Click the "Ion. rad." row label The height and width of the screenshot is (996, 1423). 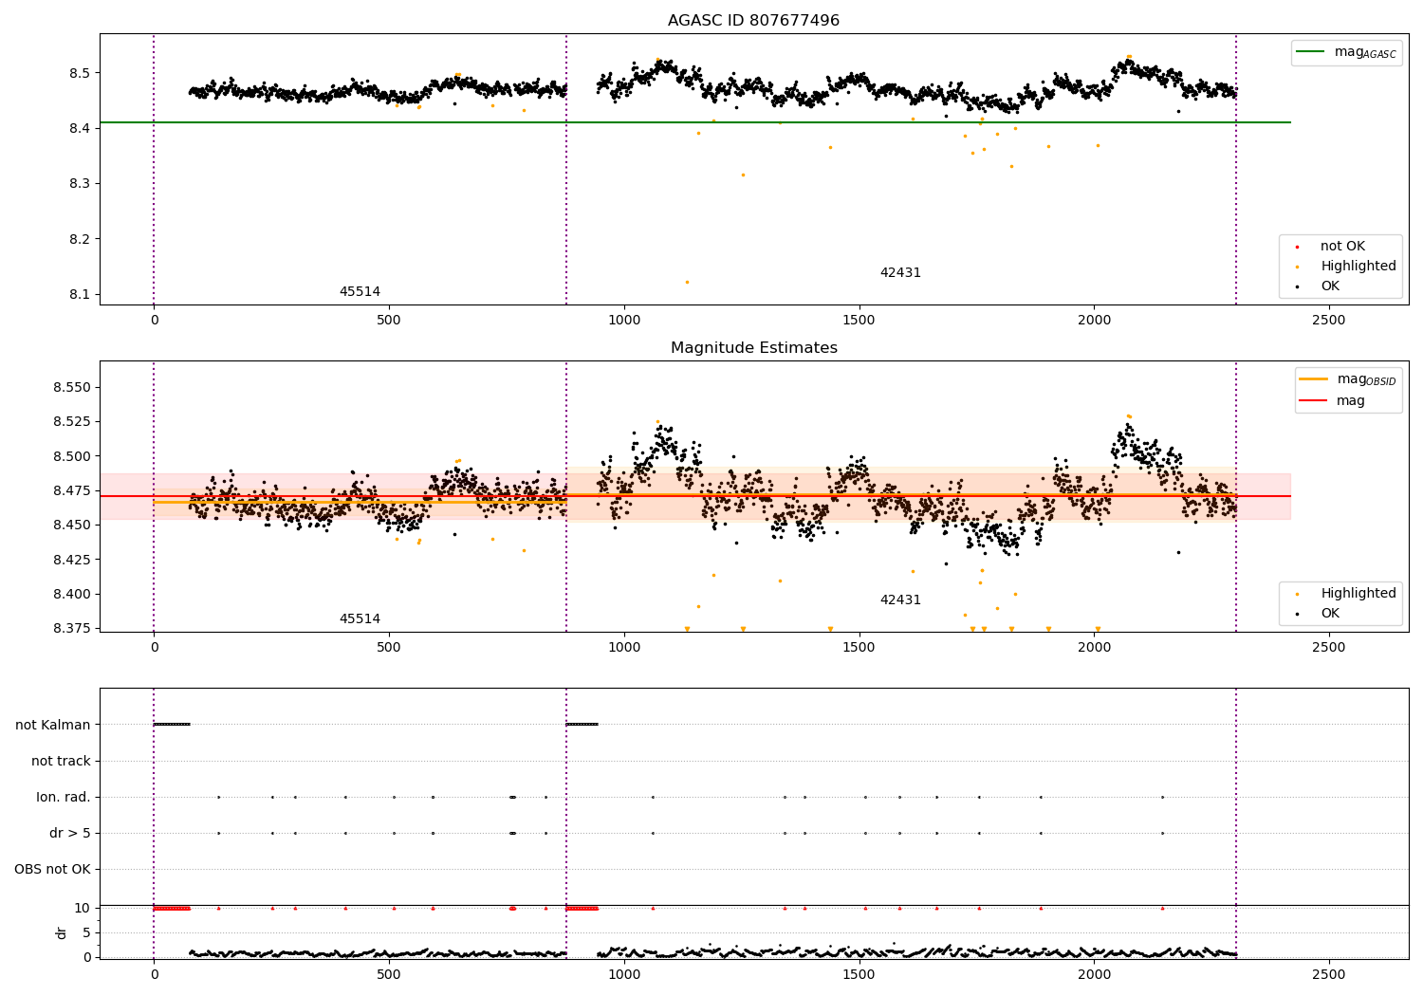(64, 798)
